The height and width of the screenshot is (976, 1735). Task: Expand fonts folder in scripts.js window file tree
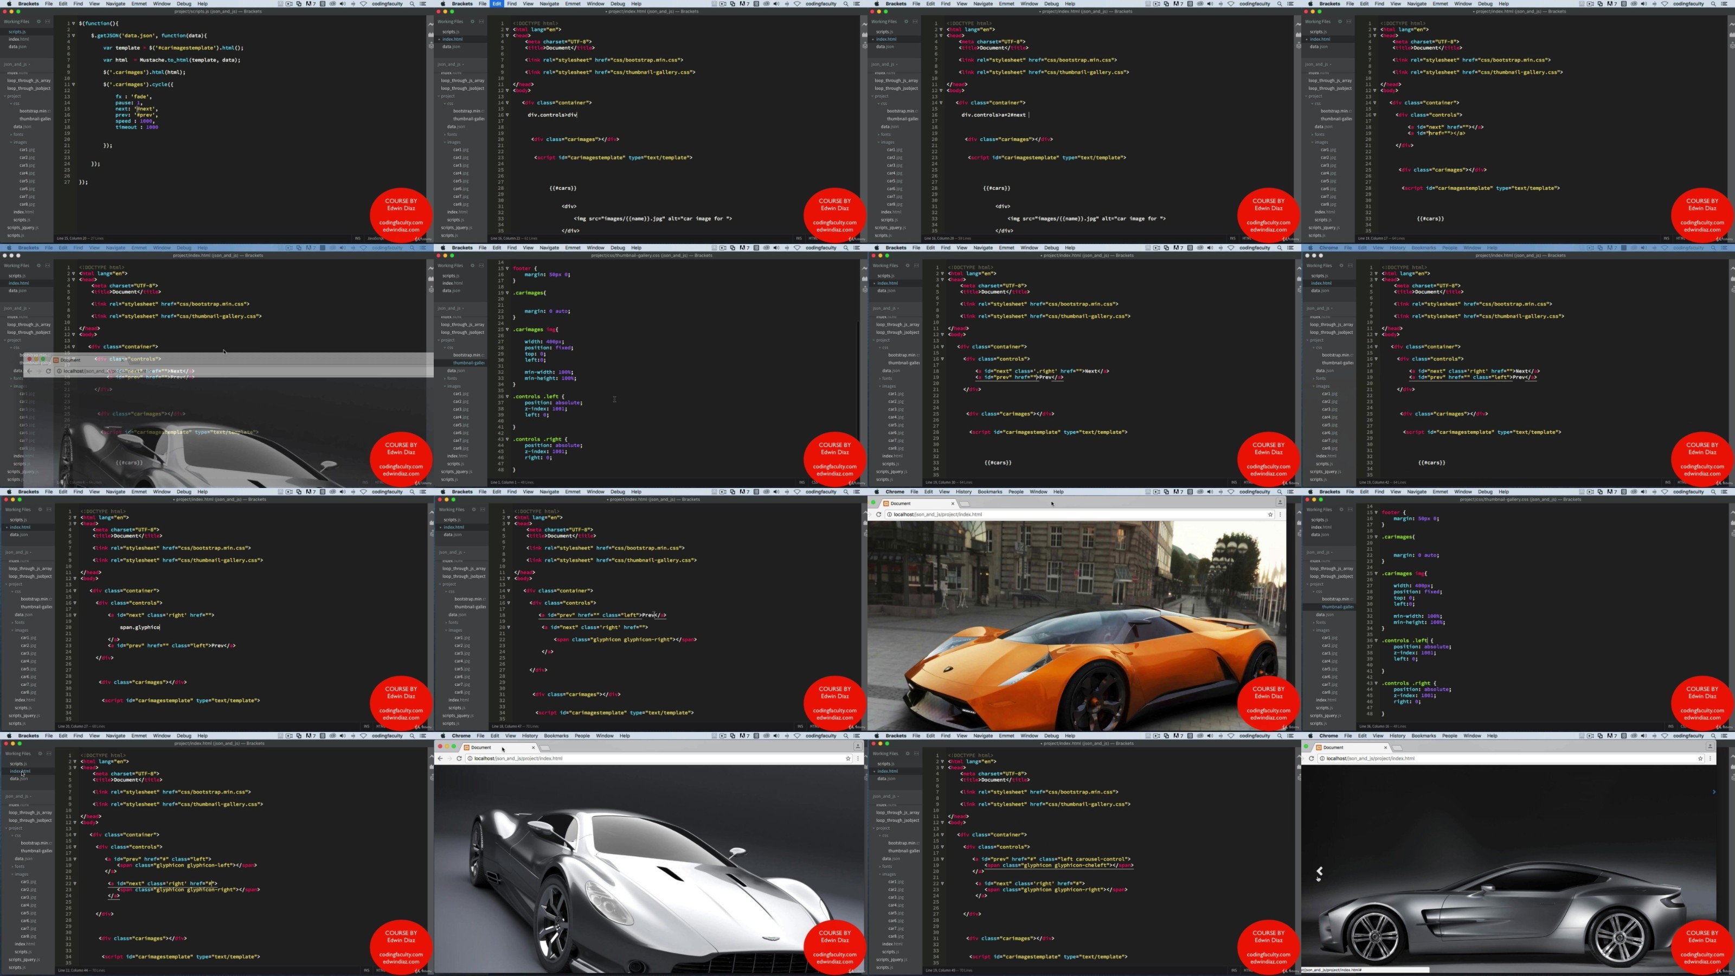(x=17, y=134)
